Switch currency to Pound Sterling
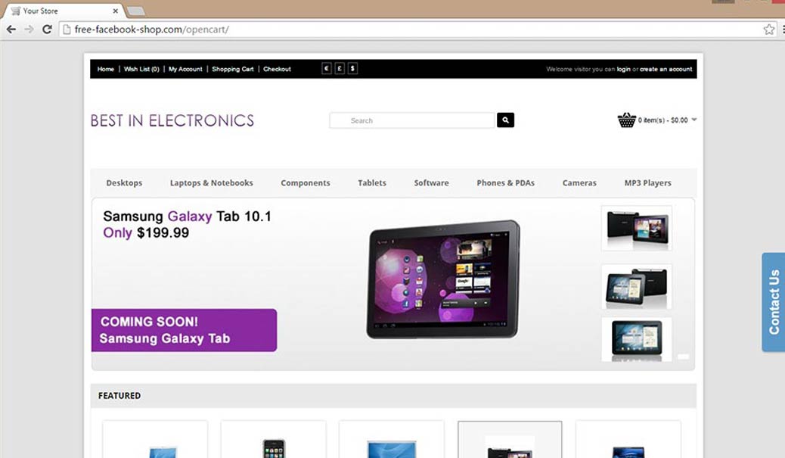 click(340, 69)
